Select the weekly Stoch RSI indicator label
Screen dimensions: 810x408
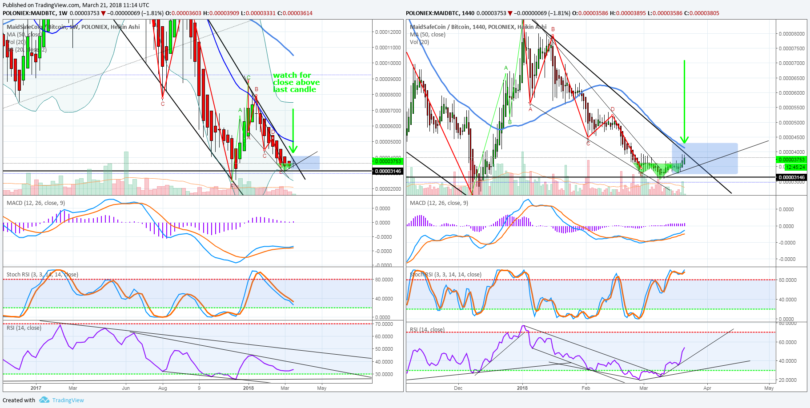tap(42, 274)
